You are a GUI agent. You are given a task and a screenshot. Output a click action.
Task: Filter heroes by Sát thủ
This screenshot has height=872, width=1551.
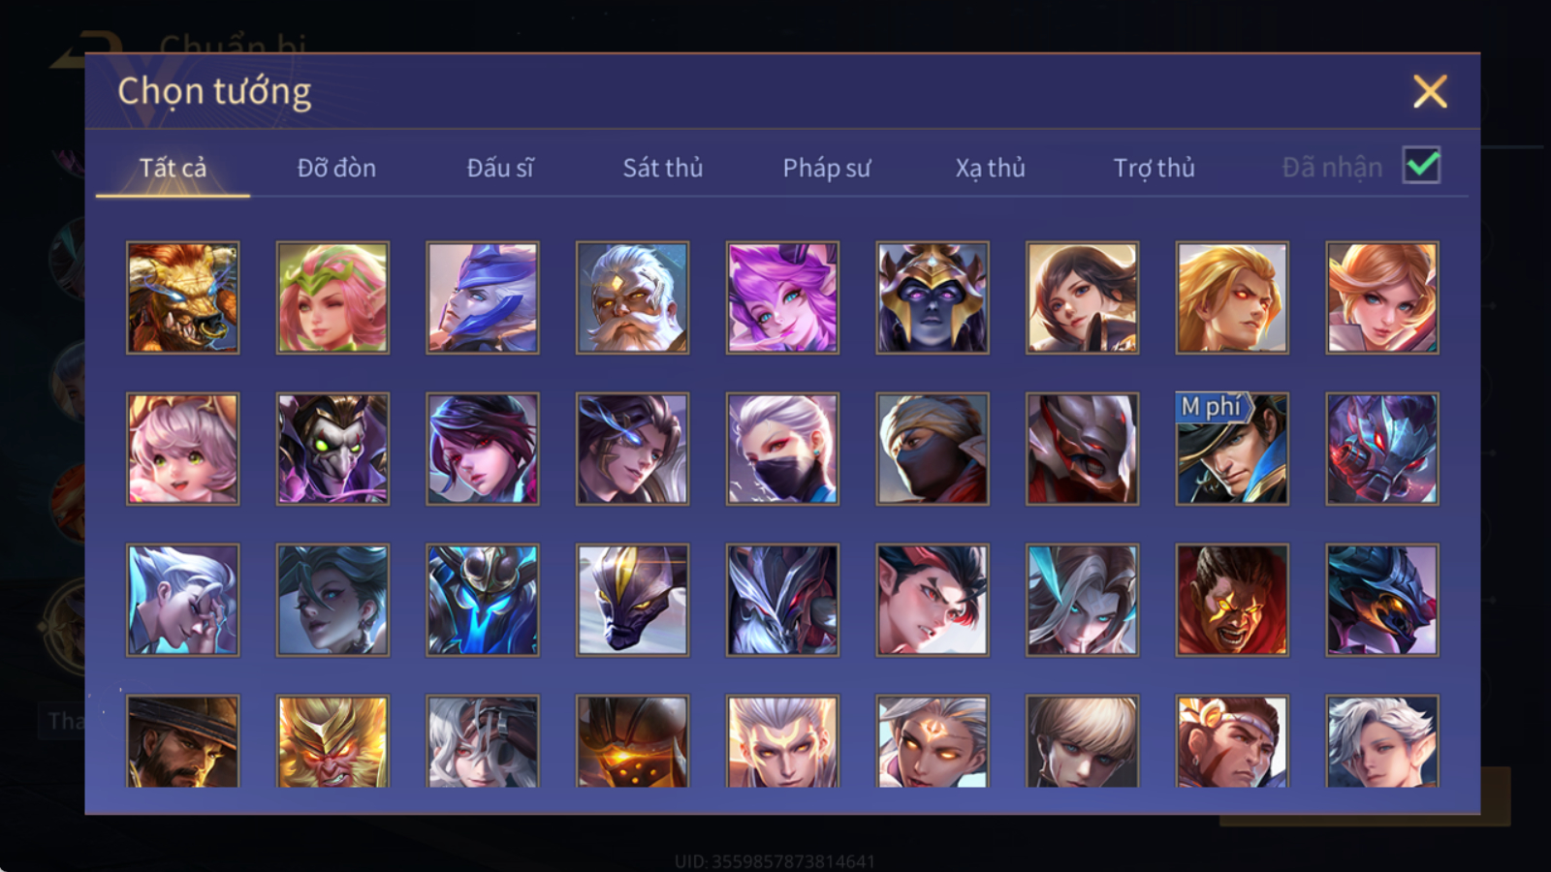(663, 168)
